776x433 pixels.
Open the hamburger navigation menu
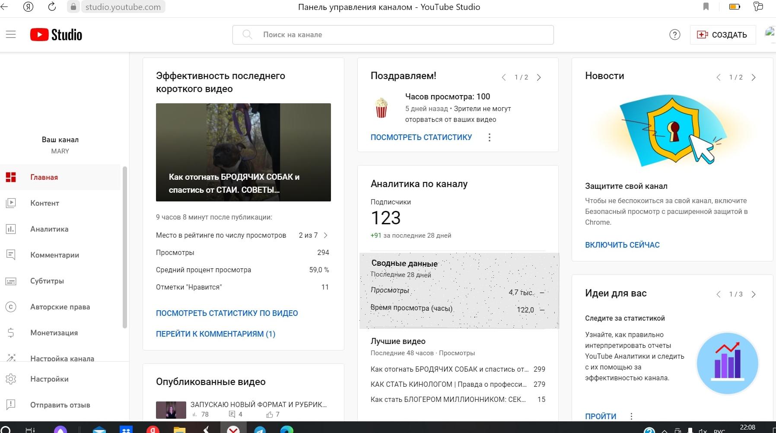point(11,35)
